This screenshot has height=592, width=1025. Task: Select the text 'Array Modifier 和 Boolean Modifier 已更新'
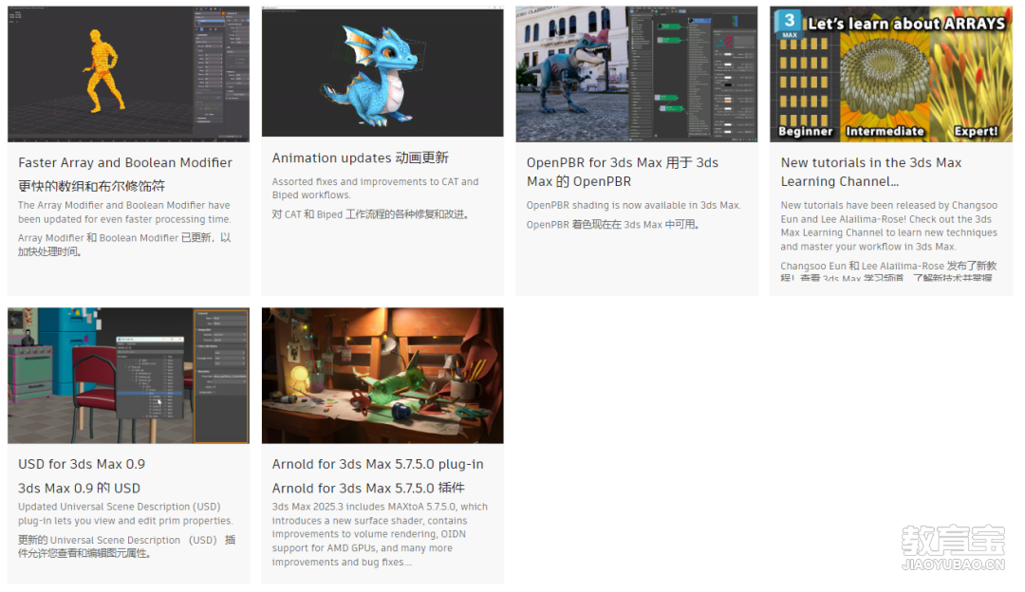tap(115, 238)
